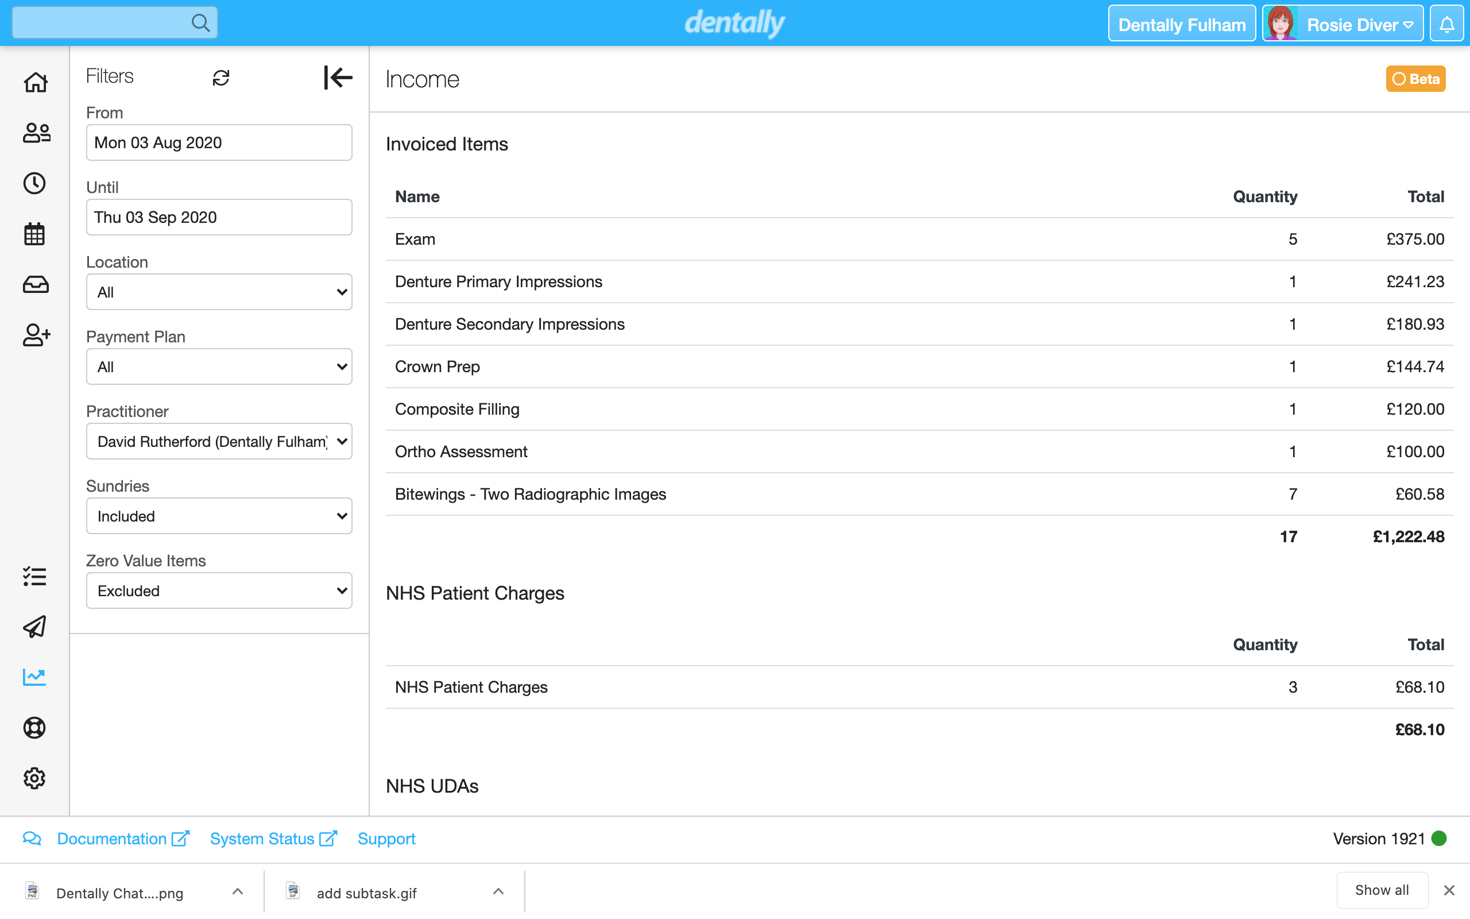Click the refresh filters icon

click(x=220, y=78)
